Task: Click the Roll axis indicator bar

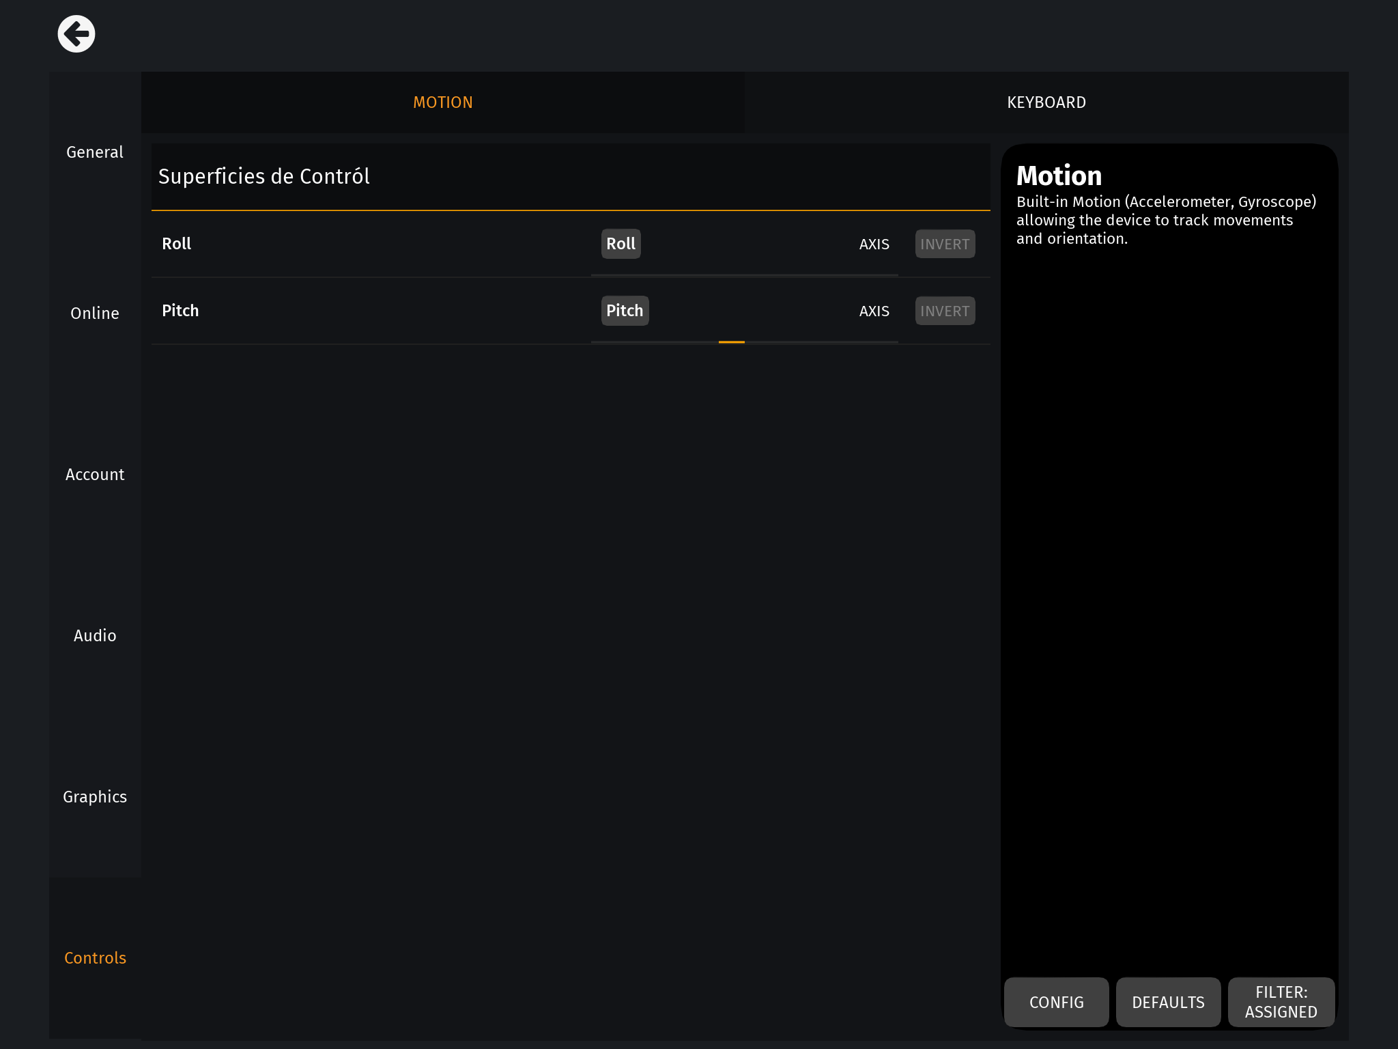Action: point(744,275)
